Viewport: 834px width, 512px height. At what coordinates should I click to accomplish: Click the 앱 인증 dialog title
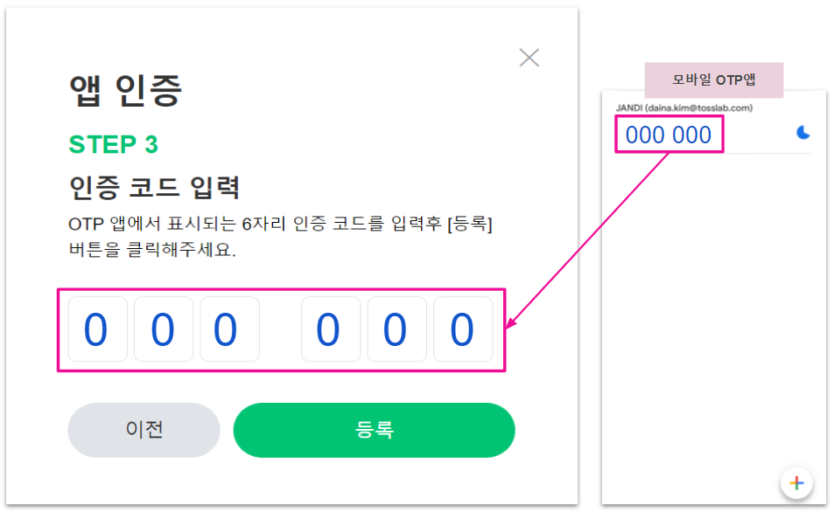tap(125, 91)
